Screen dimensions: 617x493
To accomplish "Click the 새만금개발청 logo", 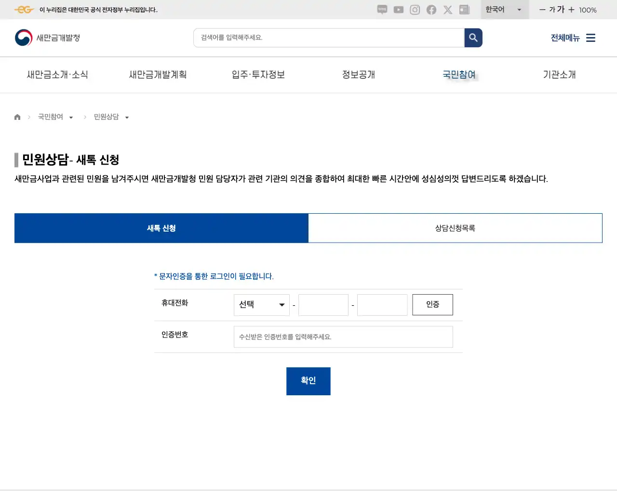I will tap(47, 38).
